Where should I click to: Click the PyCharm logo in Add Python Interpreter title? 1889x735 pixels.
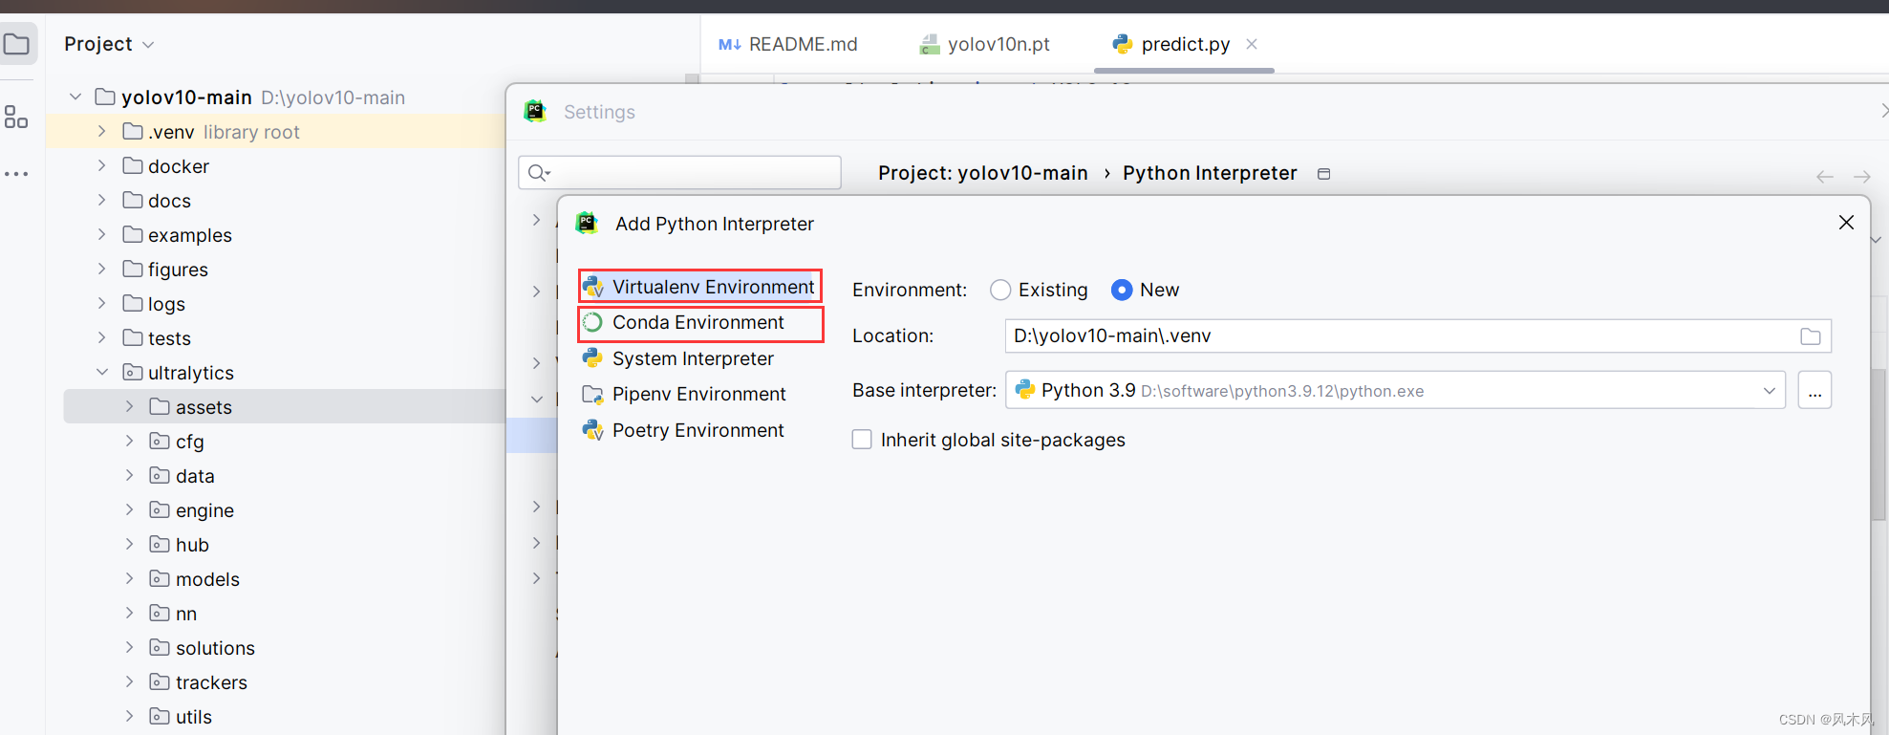tap(587, 224)
